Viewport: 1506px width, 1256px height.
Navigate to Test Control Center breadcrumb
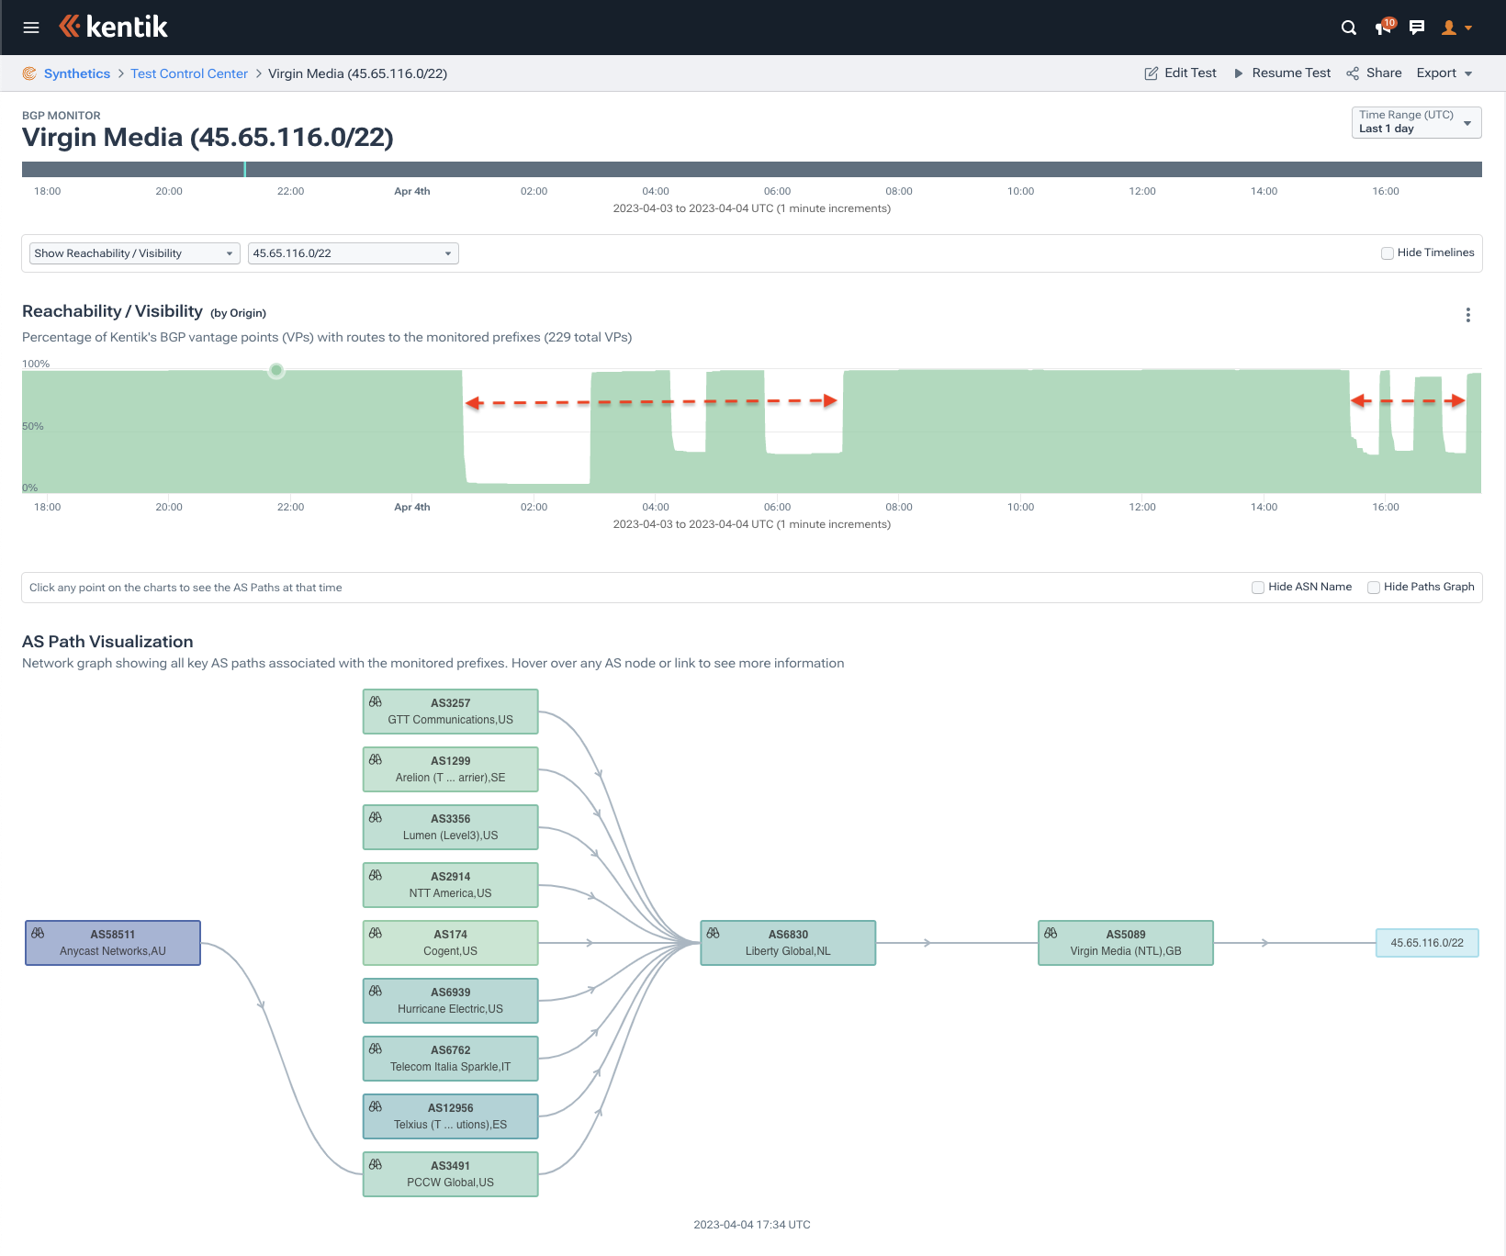[189, 73]
